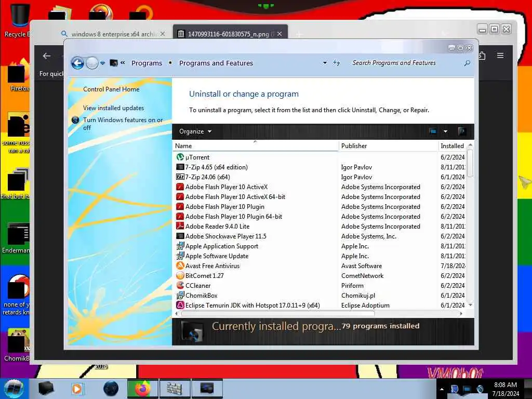
Task: Click the scroll up arrow in list
Action: tap(470, 145)
